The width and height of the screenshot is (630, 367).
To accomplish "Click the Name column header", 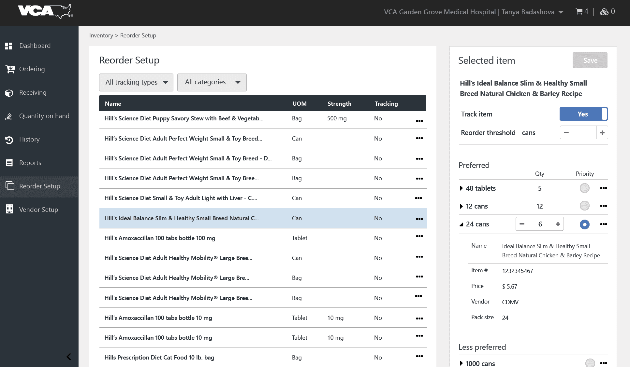I will (x=113, y=104).
